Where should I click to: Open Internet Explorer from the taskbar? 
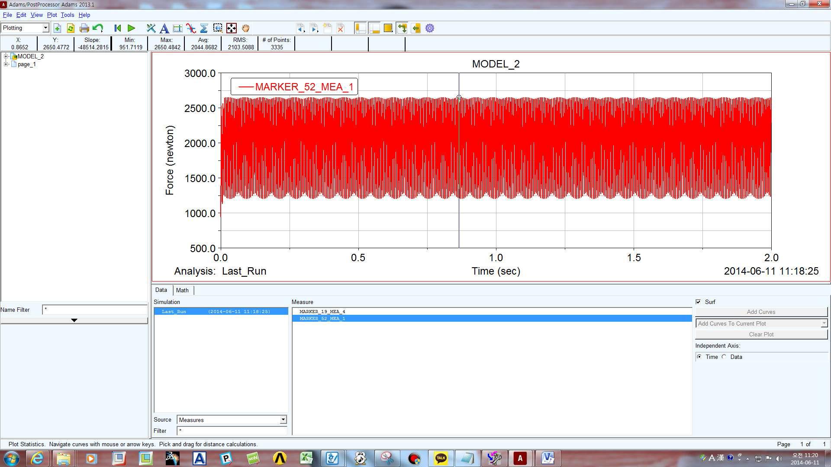(x=37, y=458)
